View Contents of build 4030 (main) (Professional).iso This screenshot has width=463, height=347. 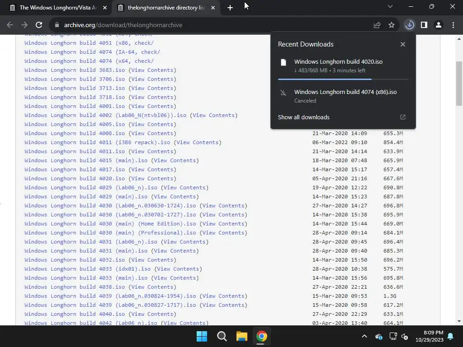[223, 233]
